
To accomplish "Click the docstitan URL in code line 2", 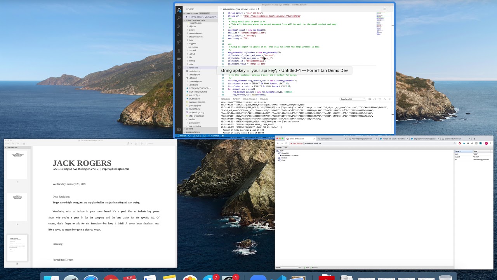I will click(272, 16).
